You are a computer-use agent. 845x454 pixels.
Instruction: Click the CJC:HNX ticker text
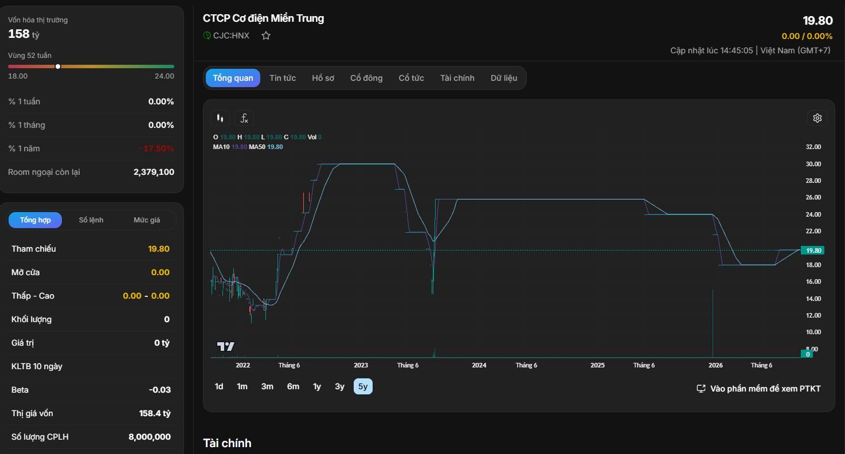pyautogui.click(x=231, y=36)
